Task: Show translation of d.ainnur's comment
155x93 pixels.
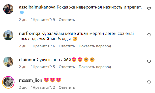Action: [x=95, y=67]
